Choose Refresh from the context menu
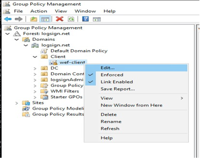The image size is (200, 158). (136, 128)
